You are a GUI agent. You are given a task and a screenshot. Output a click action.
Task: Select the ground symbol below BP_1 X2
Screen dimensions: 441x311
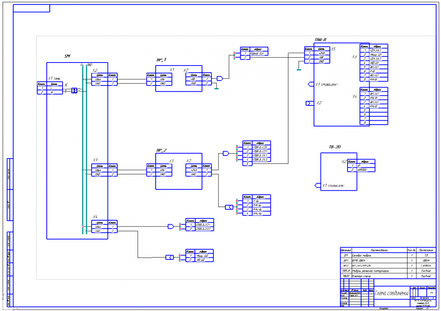217,87
